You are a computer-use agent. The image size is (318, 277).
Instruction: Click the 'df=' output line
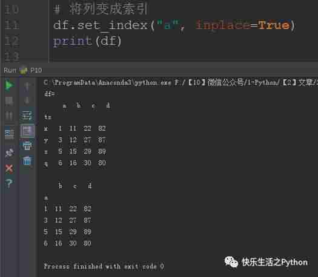50,94
